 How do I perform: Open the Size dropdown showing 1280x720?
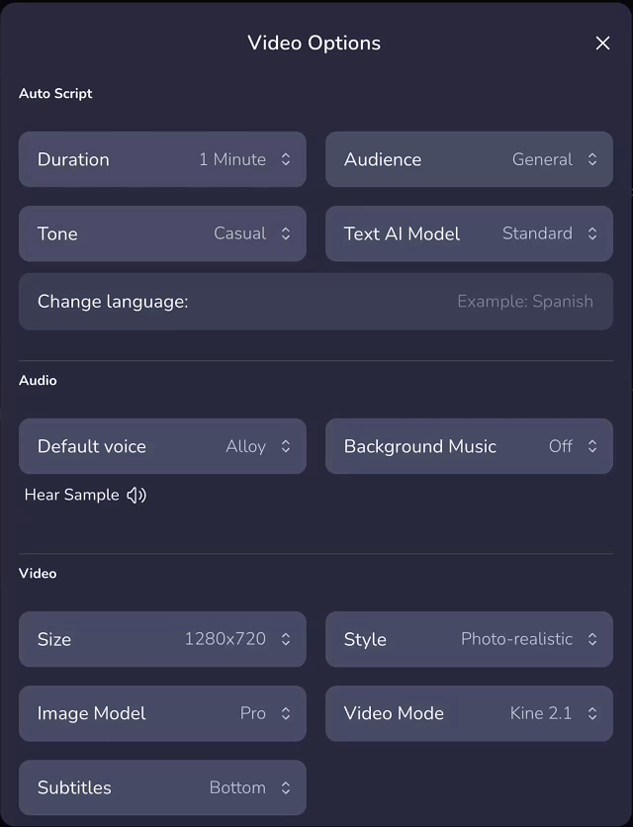pyautogui.click(x=162, y=639)
